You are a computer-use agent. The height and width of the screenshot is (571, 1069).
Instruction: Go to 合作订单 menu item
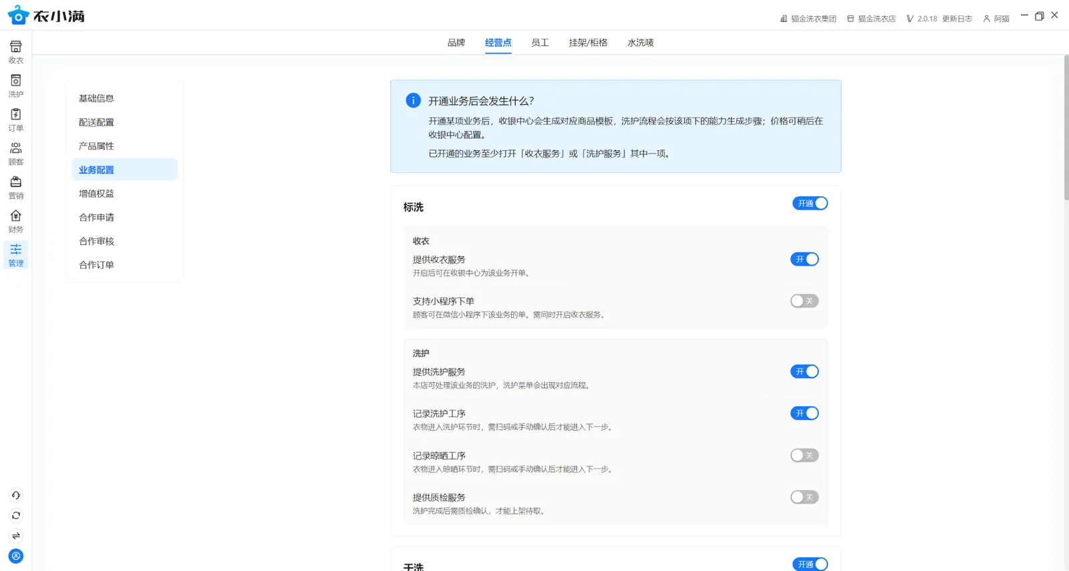[124, 264]
